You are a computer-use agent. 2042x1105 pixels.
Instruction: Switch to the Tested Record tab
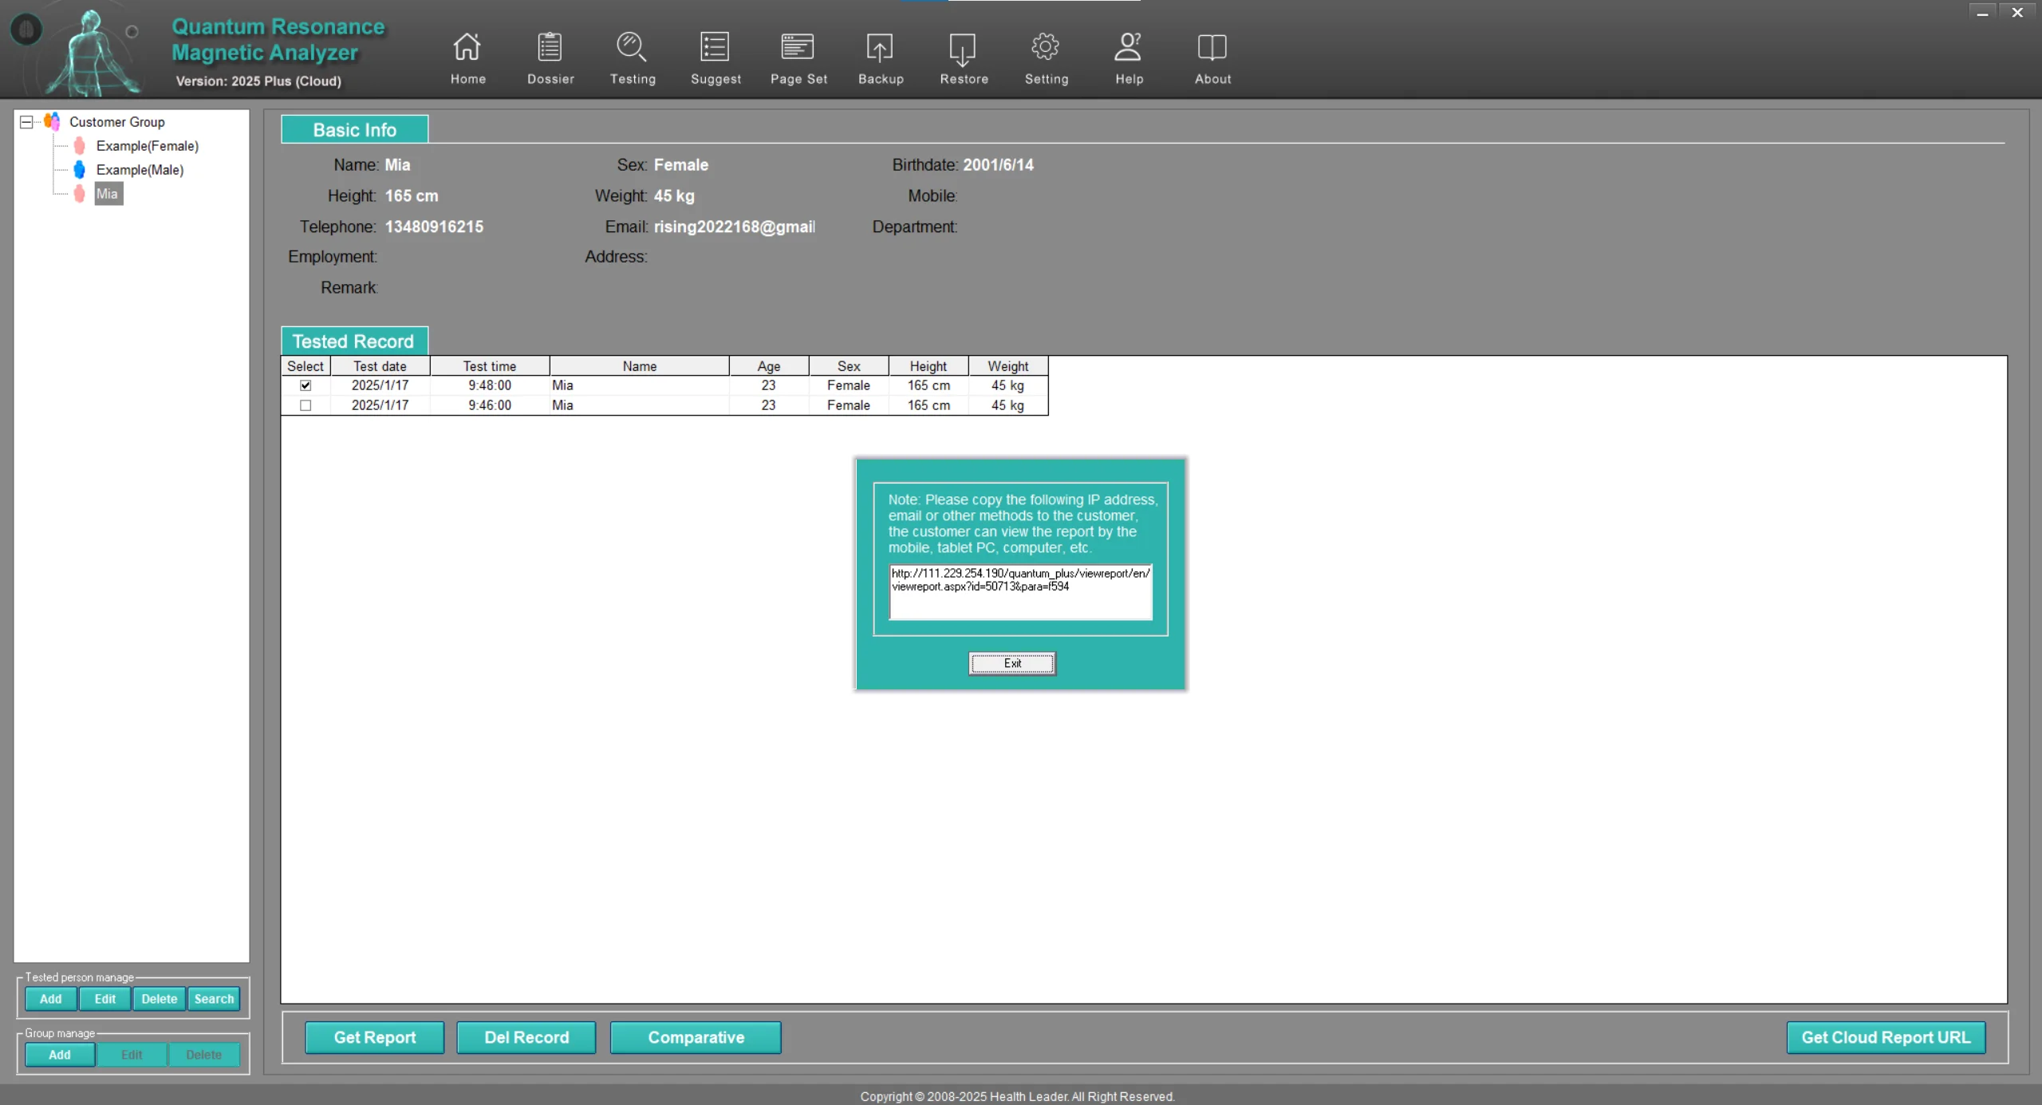[353, 341]
